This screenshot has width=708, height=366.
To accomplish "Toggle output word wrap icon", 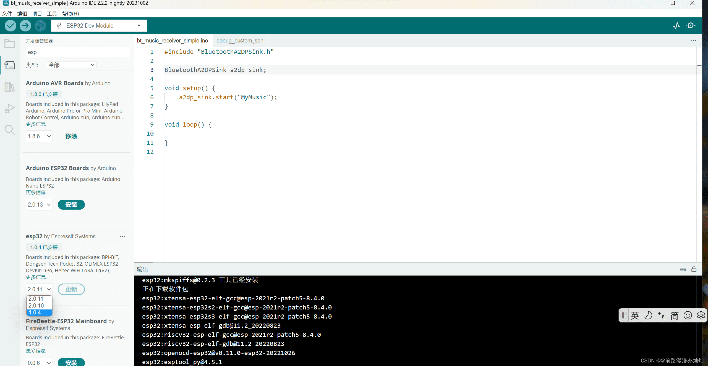I will click(683, 269).
